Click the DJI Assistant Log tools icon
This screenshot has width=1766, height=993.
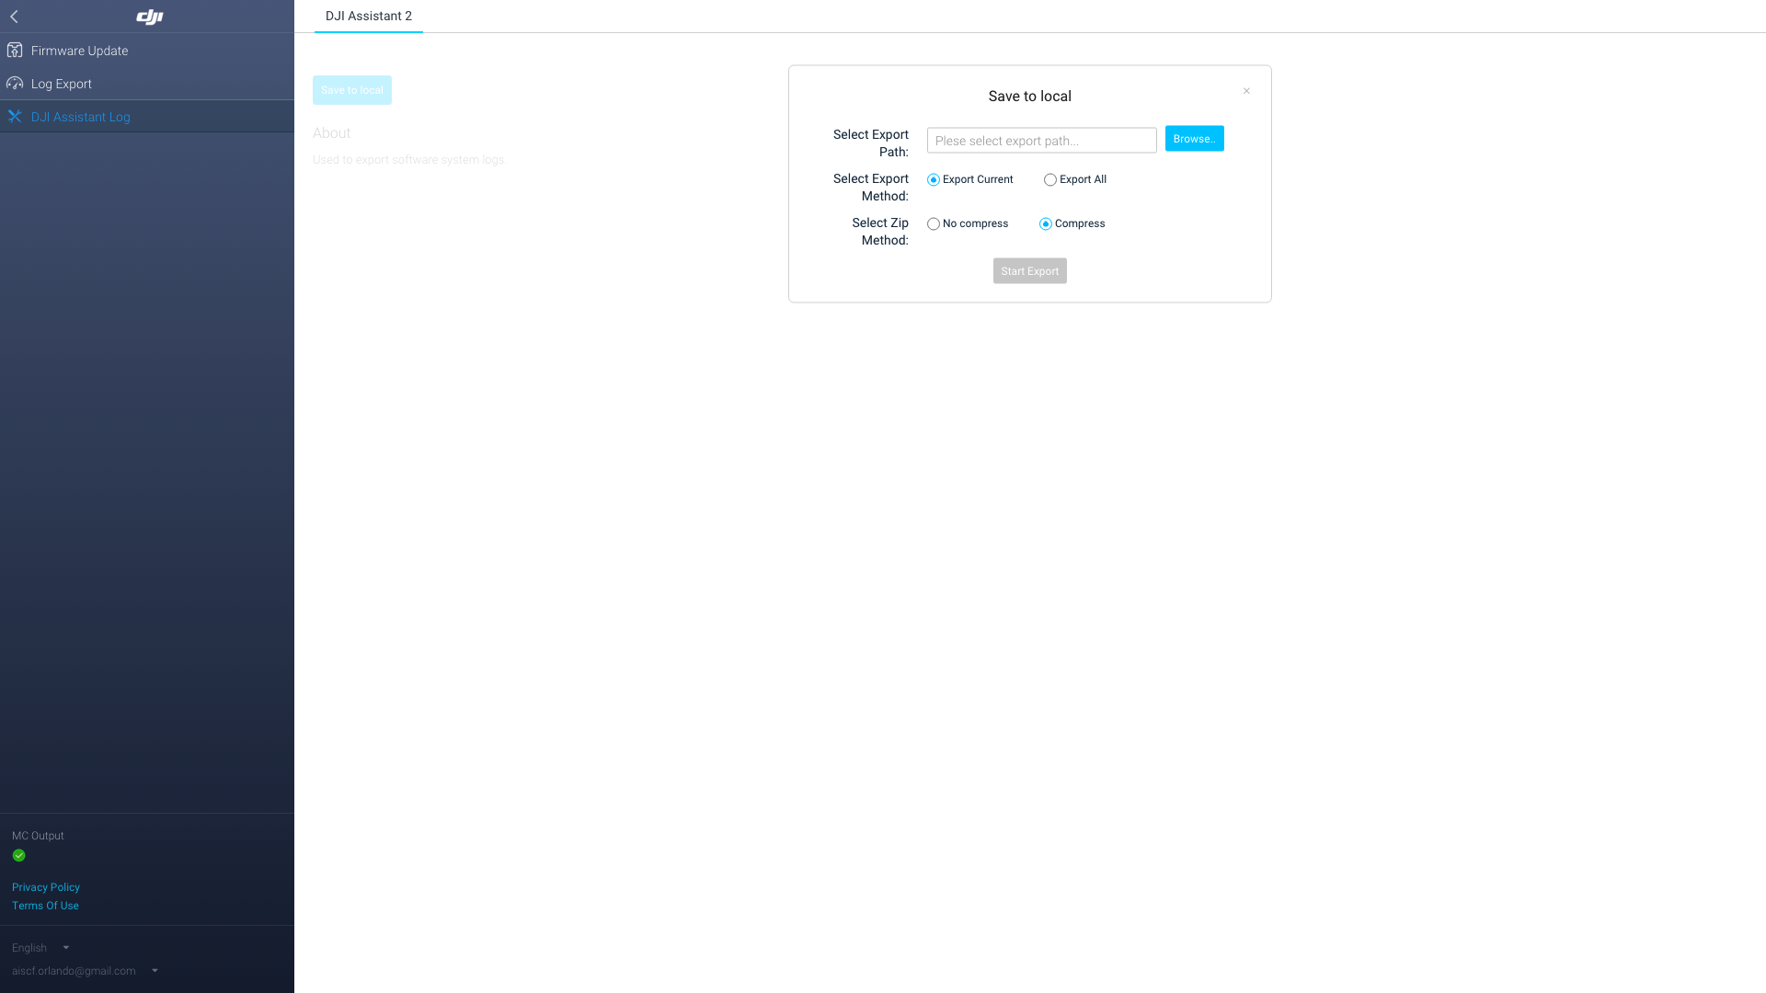coord(15,117)
